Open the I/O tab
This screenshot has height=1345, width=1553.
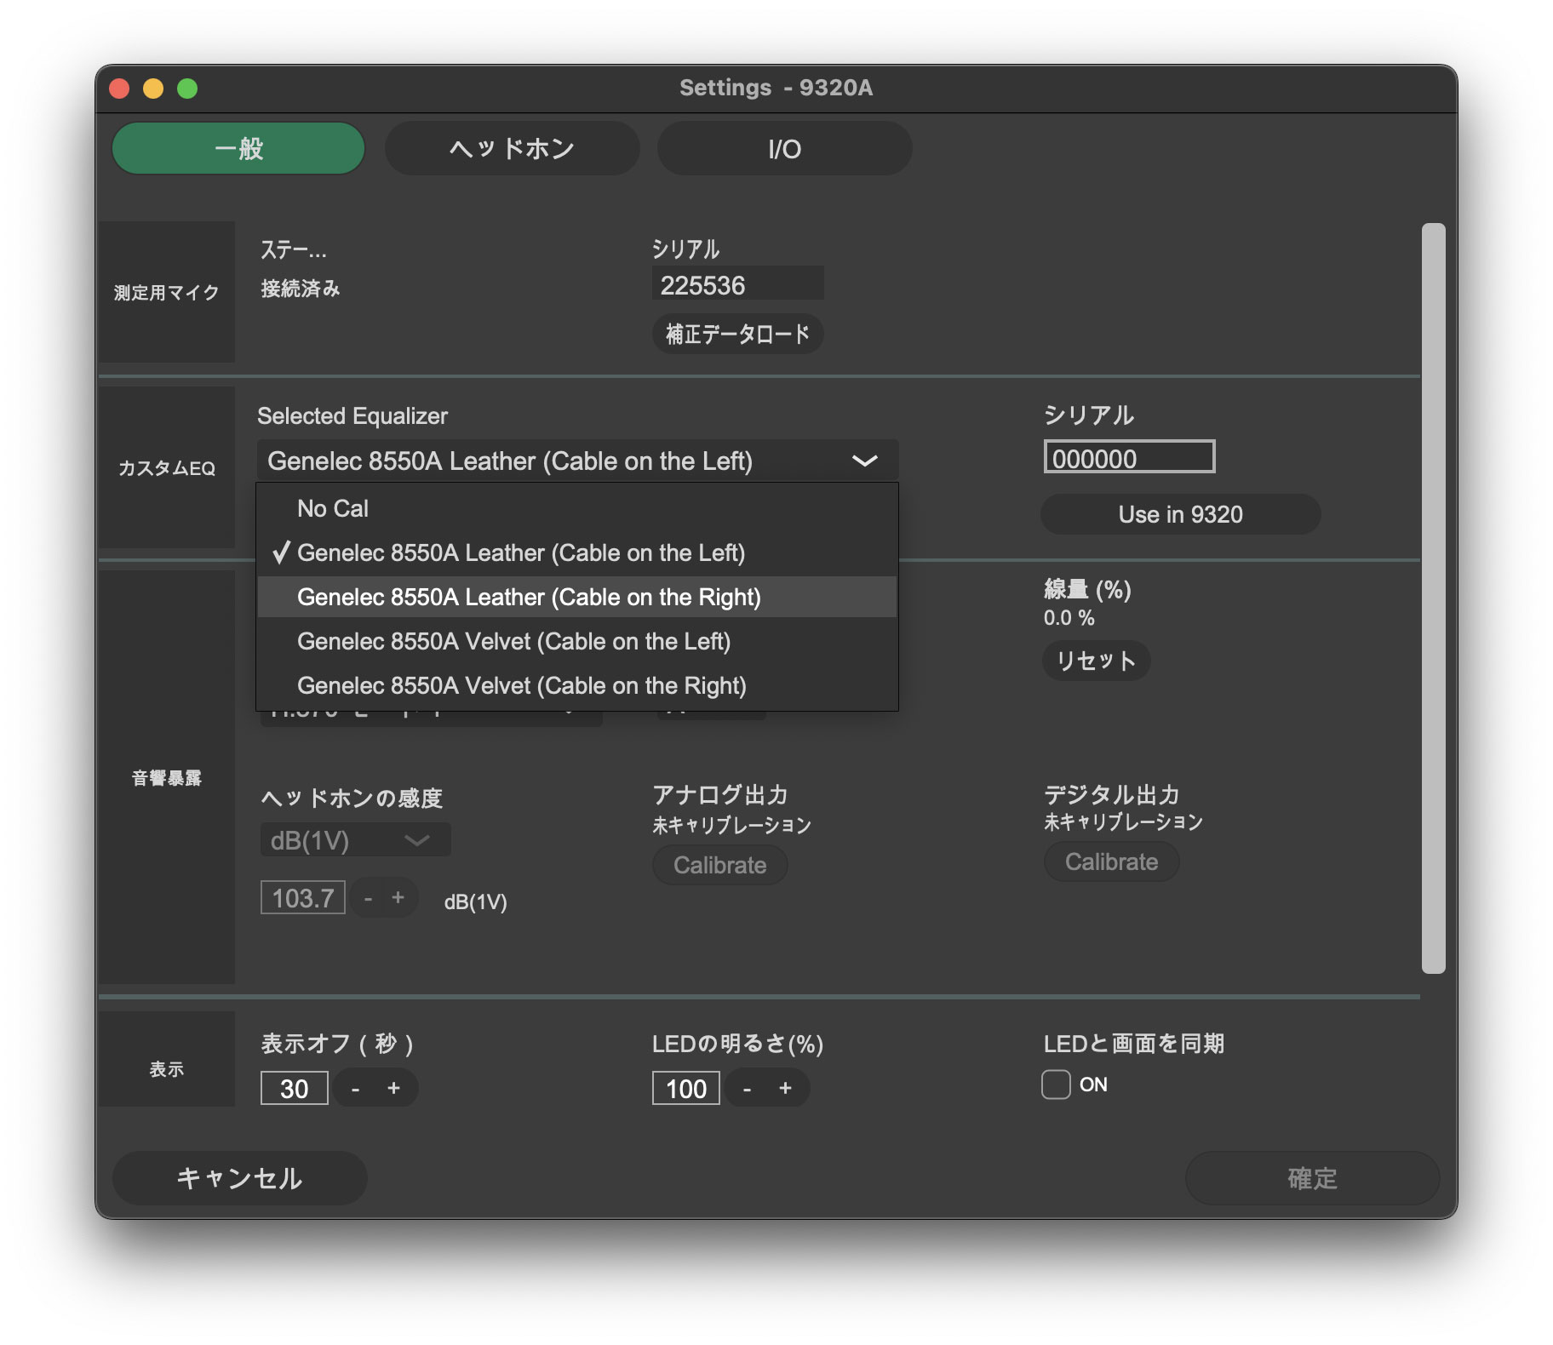(x=784, y=148)
